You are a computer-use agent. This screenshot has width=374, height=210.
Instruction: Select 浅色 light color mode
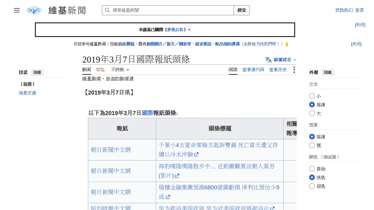pyautogui.click(x=312, y=177)
